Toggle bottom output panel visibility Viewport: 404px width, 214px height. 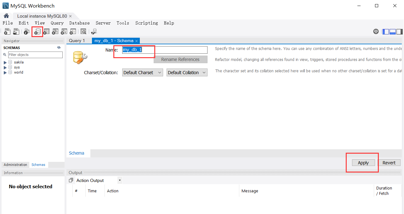coord(393,31)
